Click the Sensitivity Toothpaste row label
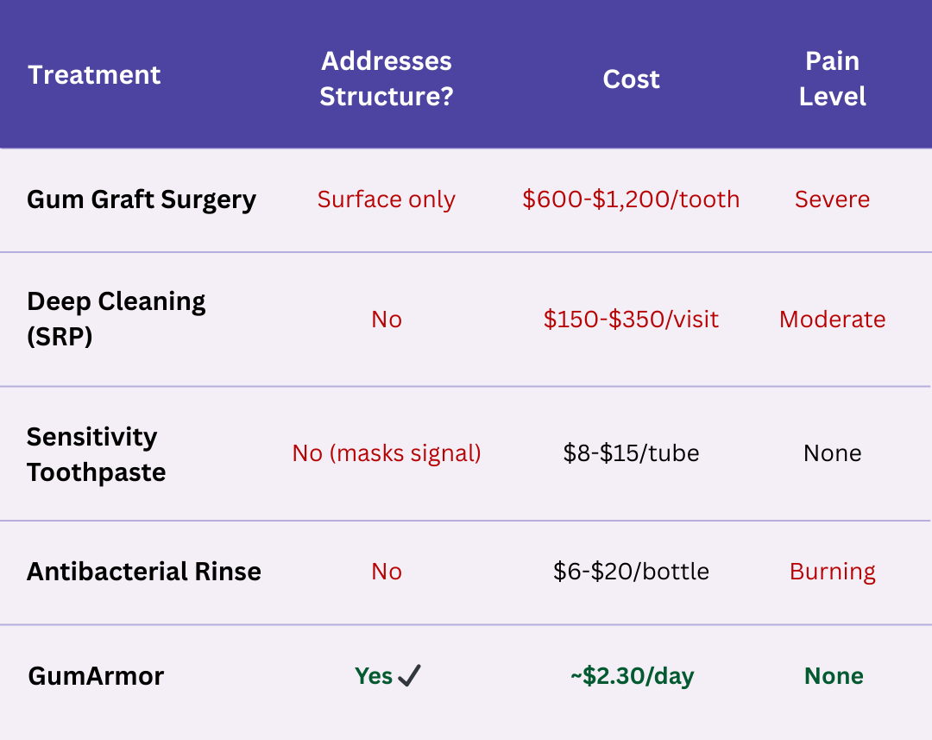This screenshot has width=932, height=740. pos(96,454)
